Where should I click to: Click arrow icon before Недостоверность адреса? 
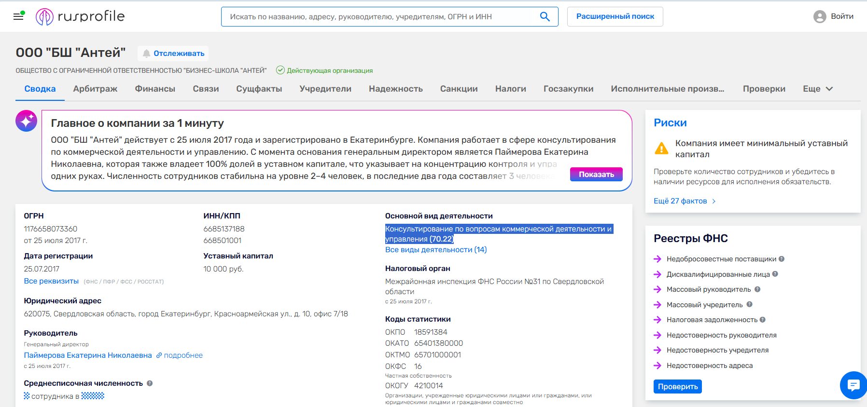657,366
